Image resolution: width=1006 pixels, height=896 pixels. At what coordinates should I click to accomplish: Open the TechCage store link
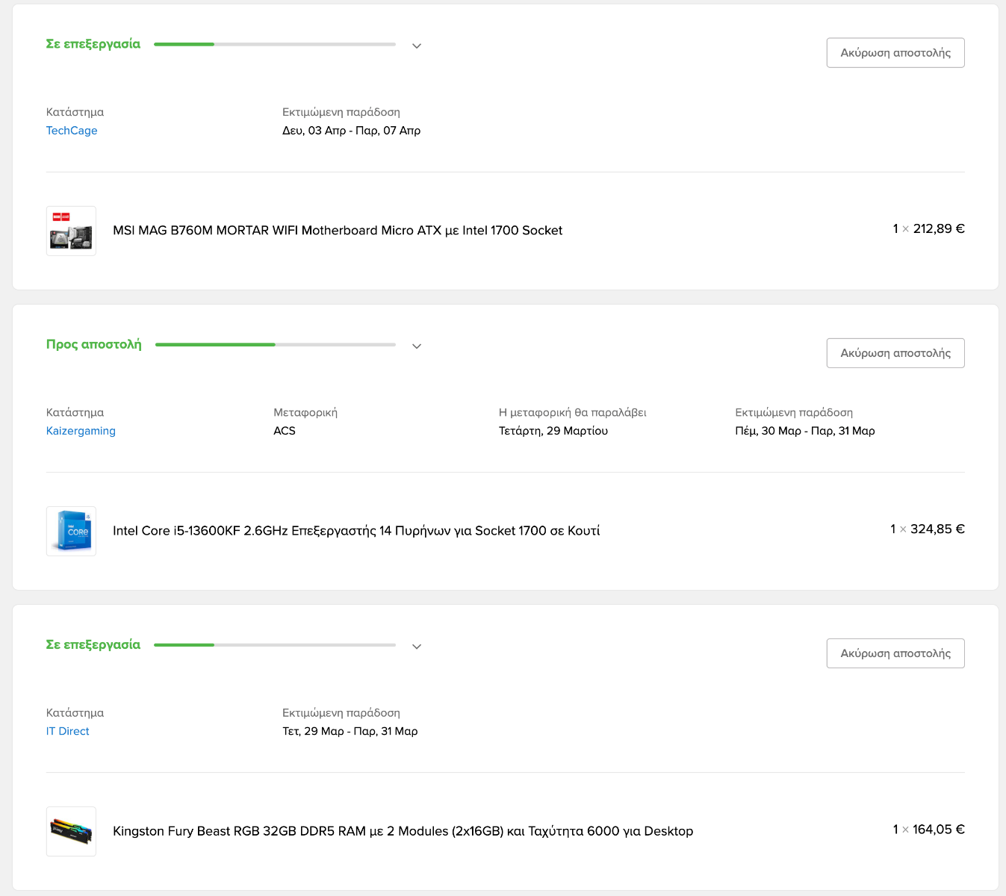(x=72, y=131)
